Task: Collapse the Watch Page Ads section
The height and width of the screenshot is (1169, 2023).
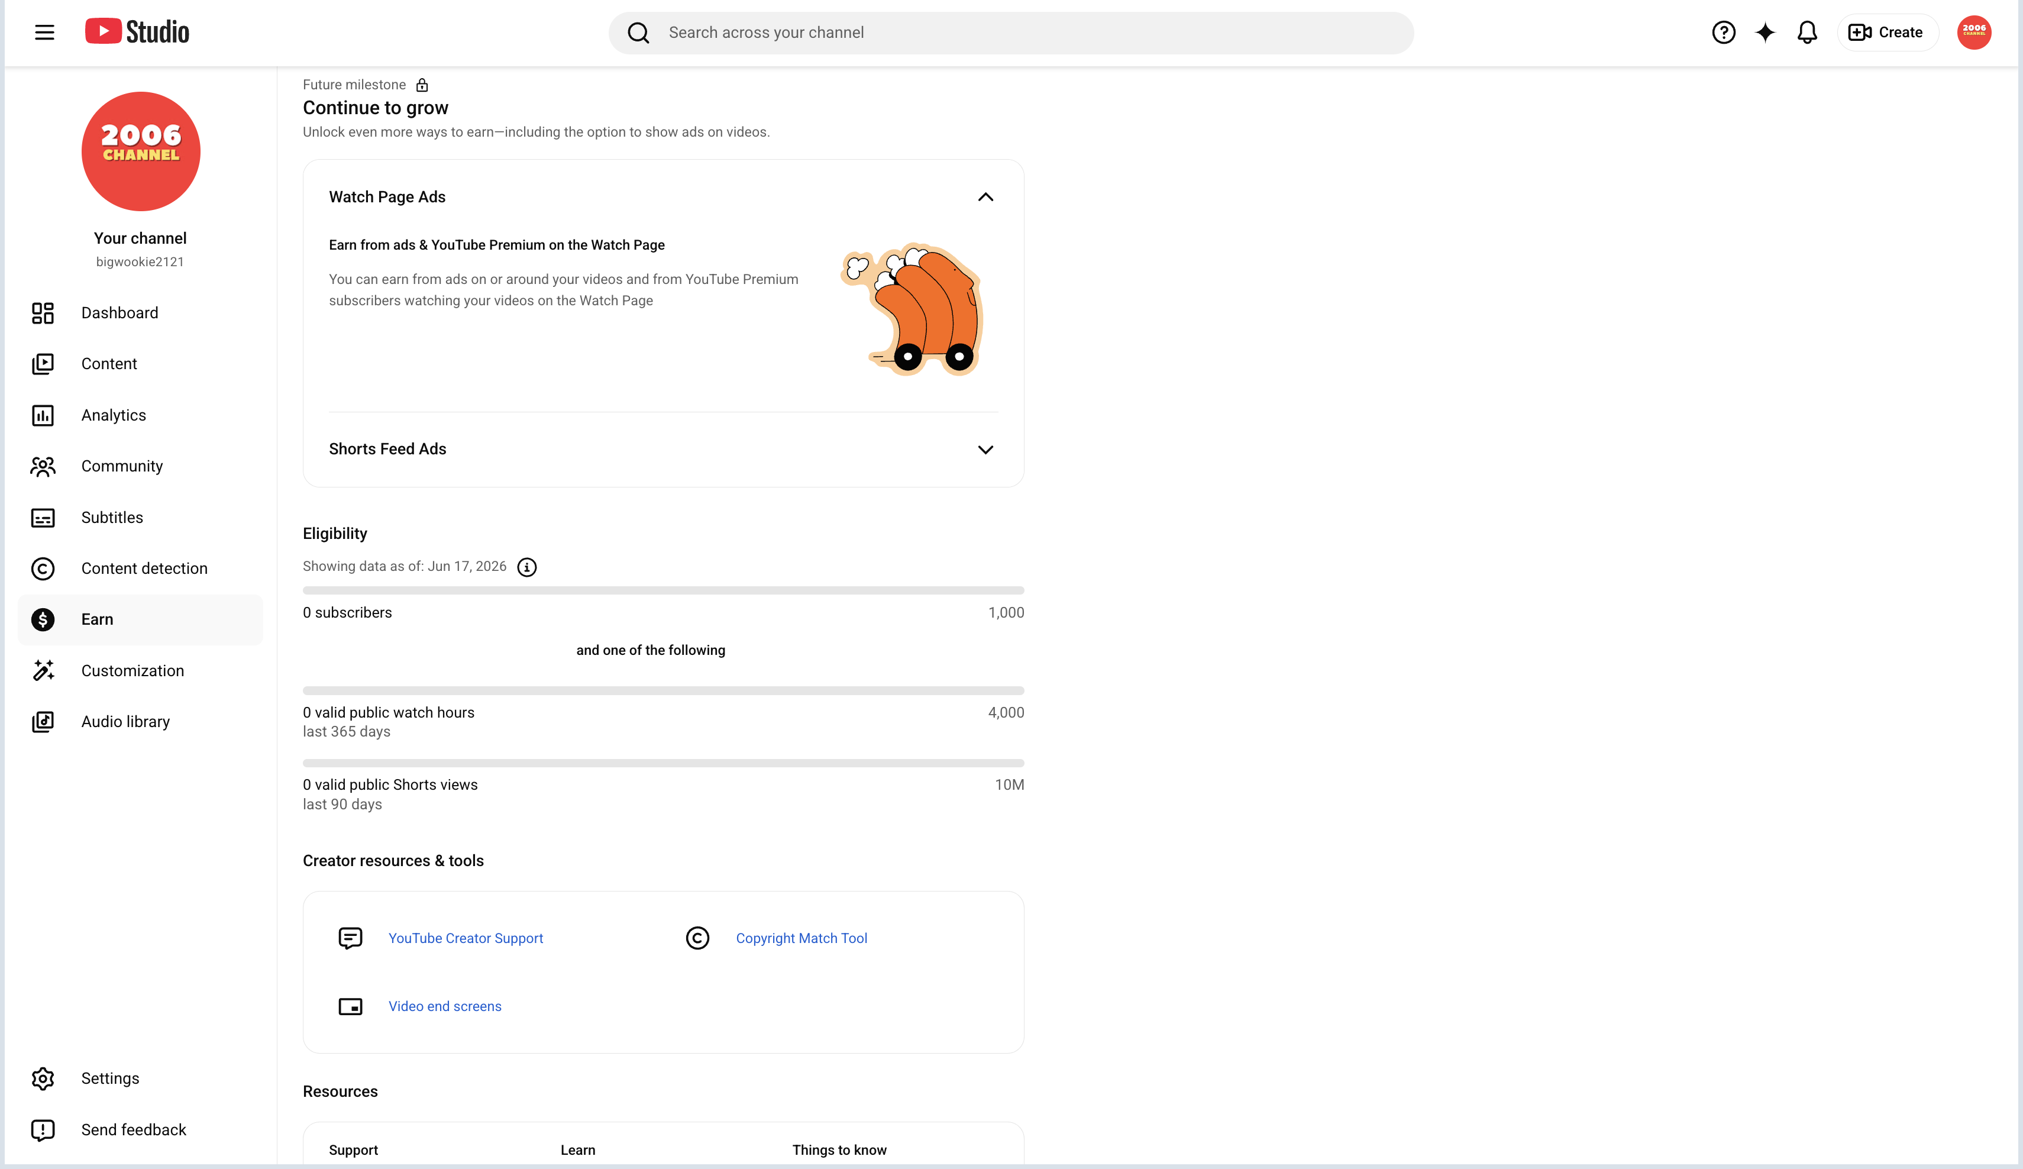Action: point(985,196)
